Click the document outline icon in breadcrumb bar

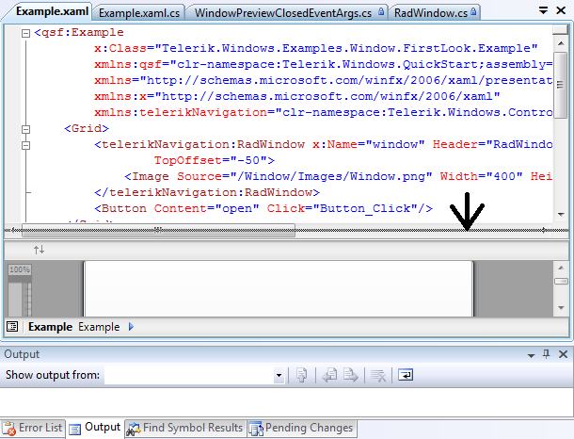coord(12,327)
